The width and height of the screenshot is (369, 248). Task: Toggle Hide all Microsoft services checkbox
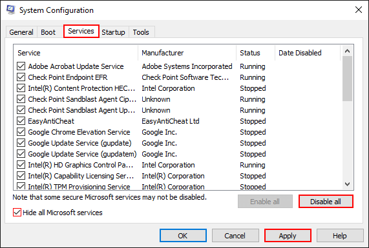tap(17, 213)
